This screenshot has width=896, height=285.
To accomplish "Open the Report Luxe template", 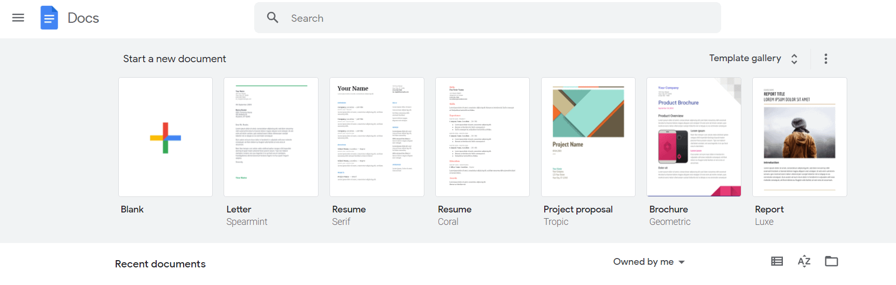I will [799, 137].
